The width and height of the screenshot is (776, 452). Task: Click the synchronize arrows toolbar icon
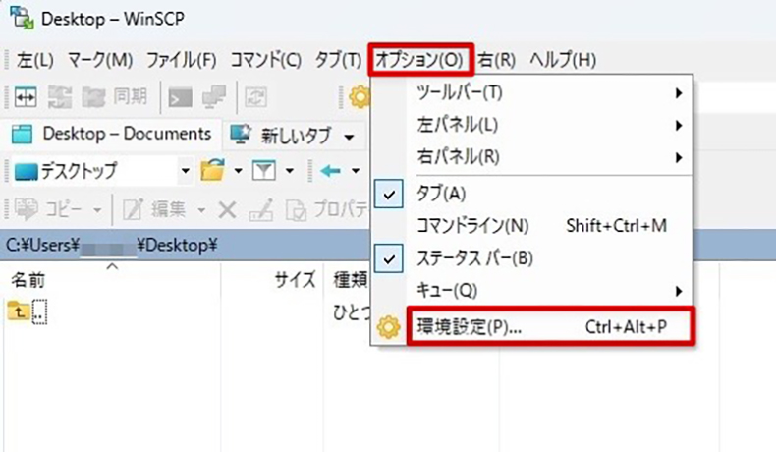click(x=60, y=97)
